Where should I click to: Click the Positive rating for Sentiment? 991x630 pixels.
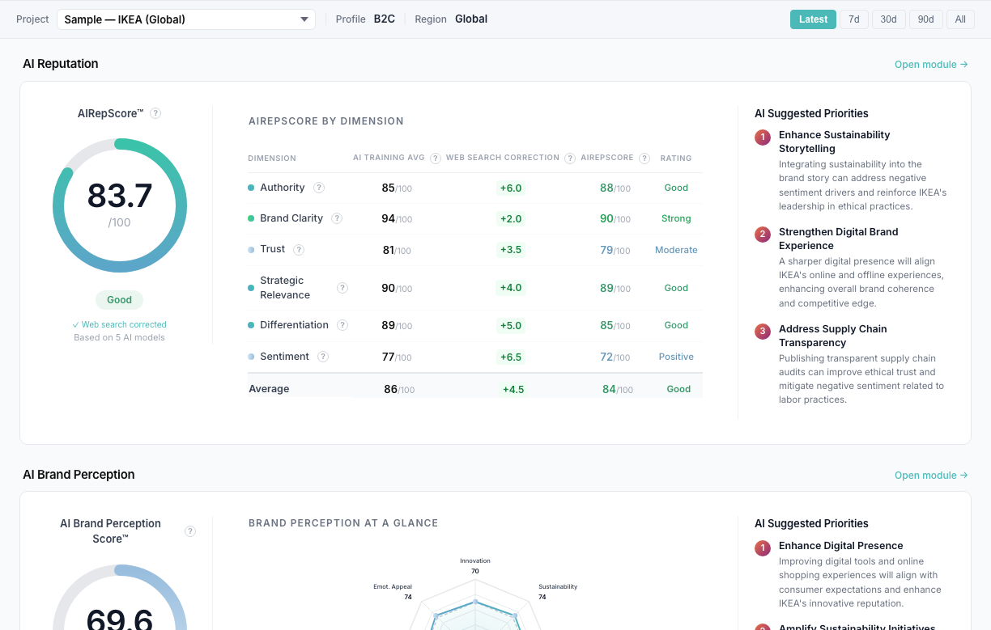tap(676, 357)
